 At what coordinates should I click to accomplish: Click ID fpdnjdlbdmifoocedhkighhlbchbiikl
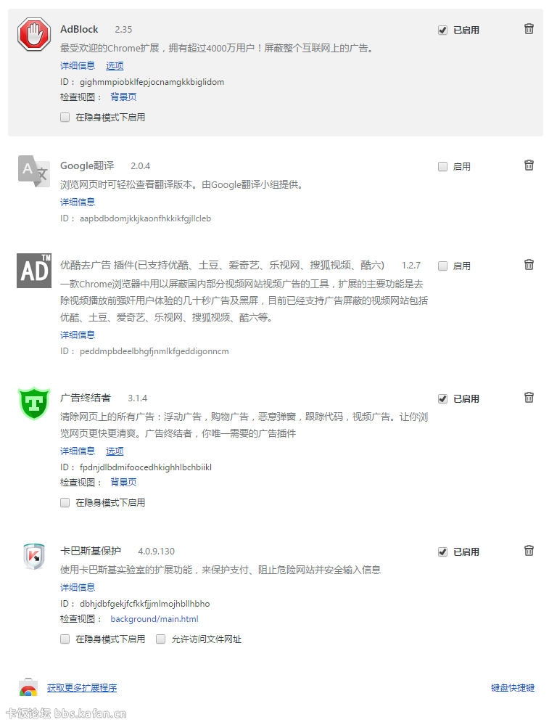tap(146, 467)
